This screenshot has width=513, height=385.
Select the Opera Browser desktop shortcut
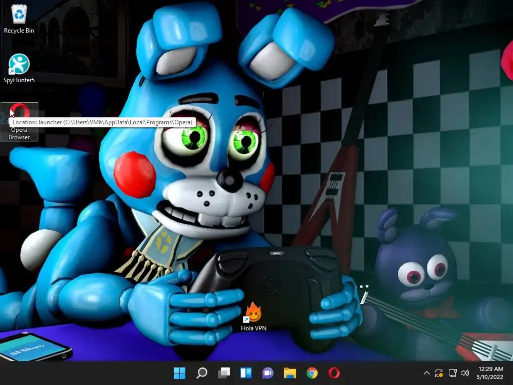point(19,122)
